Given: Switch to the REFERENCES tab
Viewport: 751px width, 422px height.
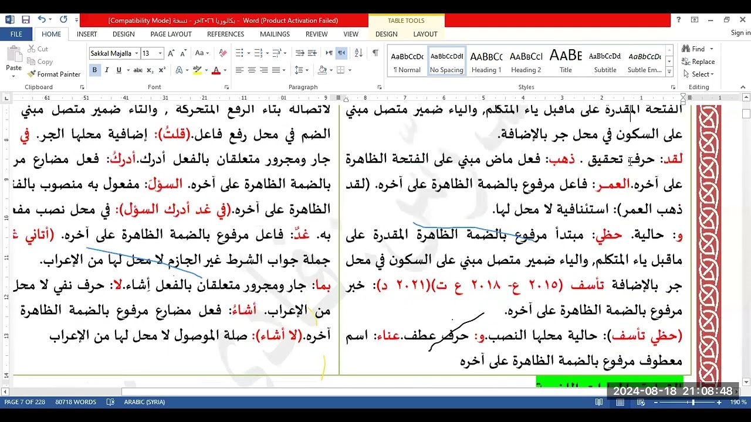Looking at the screenshot, I should [225, 34].
